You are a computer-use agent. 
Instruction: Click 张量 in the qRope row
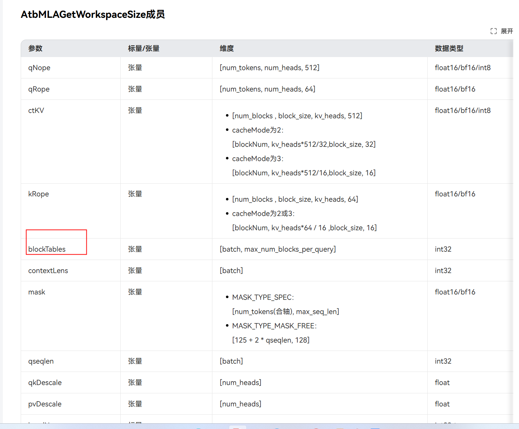[x=135, y=89]
